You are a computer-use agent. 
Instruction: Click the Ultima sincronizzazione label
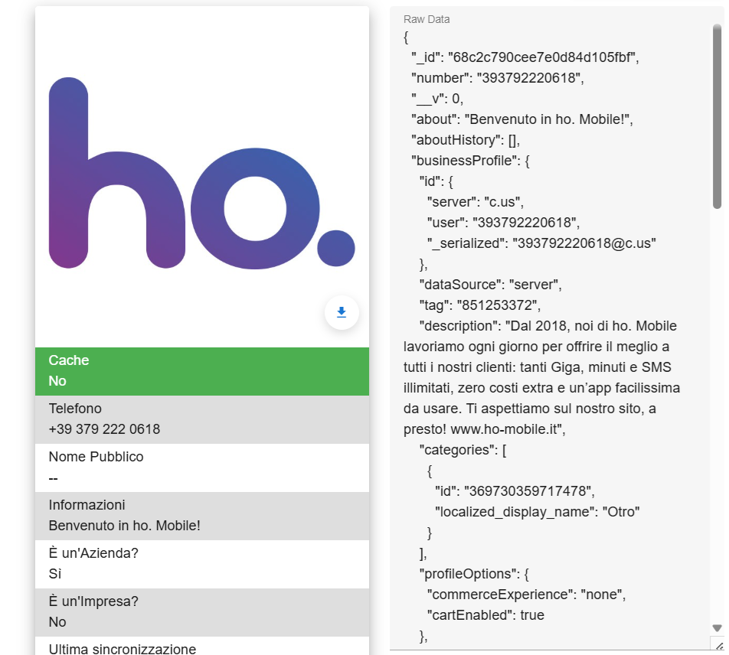coord(122,649)
